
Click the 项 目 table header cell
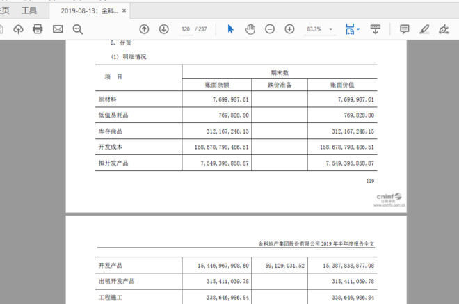(113, 77)
